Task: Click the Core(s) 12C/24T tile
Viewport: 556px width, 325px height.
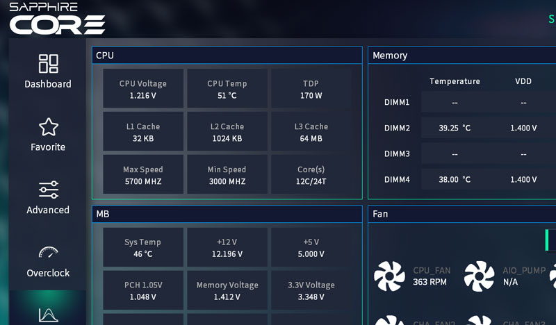Action: [311, 175]
